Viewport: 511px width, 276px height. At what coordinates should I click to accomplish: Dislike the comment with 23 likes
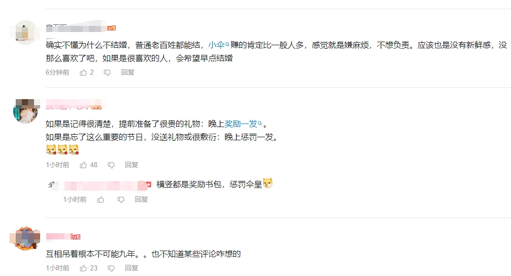click(111, 268)
